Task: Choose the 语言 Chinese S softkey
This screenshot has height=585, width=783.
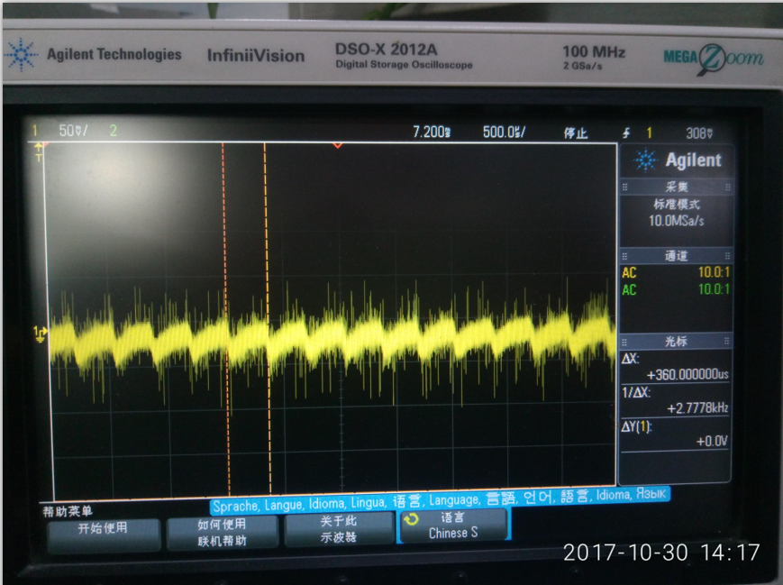Action: click(x=453, y=525)
